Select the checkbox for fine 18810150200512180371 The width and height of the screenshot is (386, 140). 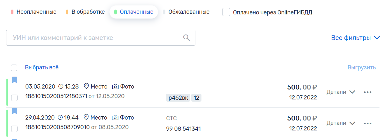pos(14,98)
